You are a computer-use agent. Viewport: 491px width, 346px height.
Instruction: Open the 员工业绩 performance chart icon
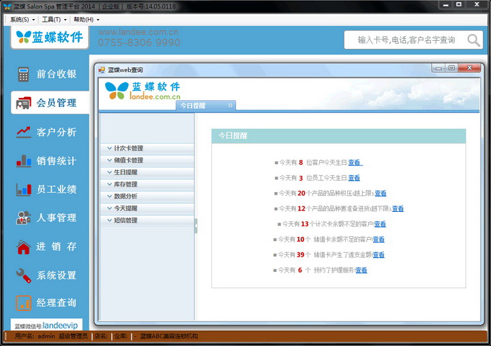click(x=23, y=189)
